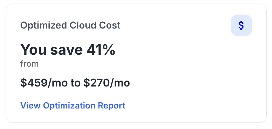Screen dimensions: 272x129
Task: Select the 'You' word in bold headline
Action: (33, 50)
